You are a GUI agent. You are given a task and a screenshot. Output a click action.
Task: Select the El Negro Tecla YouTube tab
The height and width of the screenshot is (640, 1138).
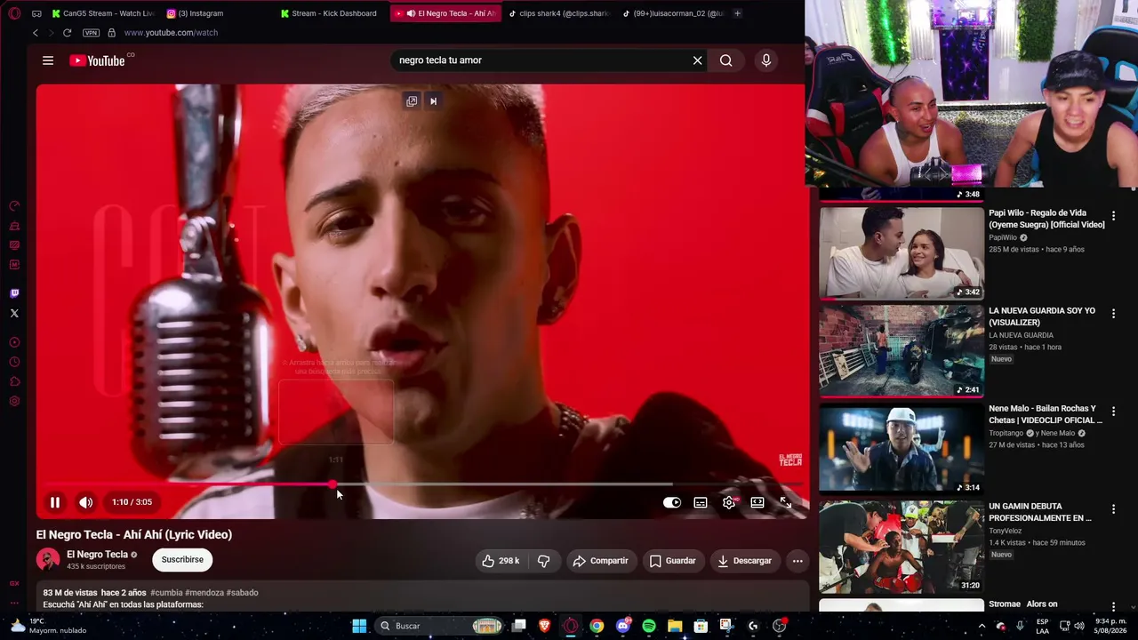(x=445, y=13)
